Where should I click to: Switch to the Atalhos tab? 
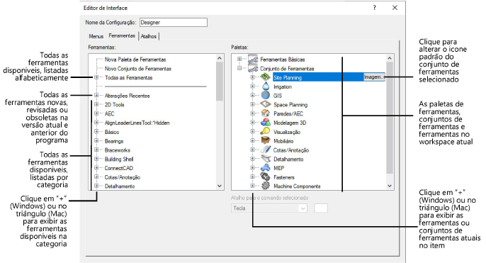click(x=149, y=36)
